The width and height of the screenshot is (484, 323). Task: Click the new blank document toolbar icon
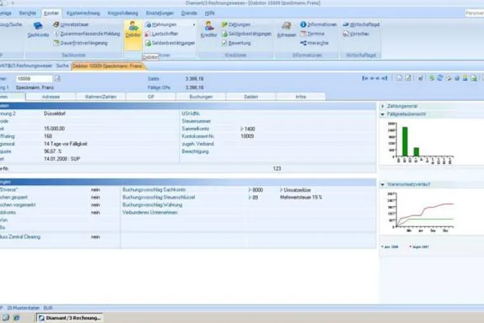(x=400, y=78)
